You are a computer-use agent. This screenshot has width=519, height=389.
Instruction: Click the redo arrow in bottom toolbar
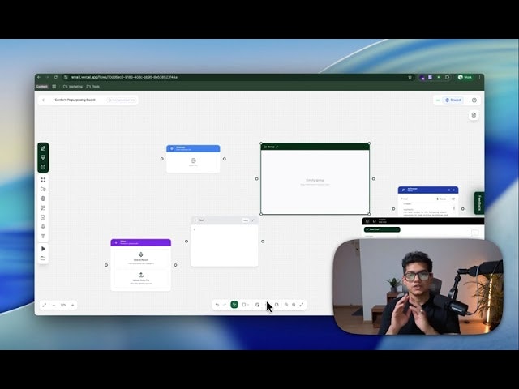(225, 305)
